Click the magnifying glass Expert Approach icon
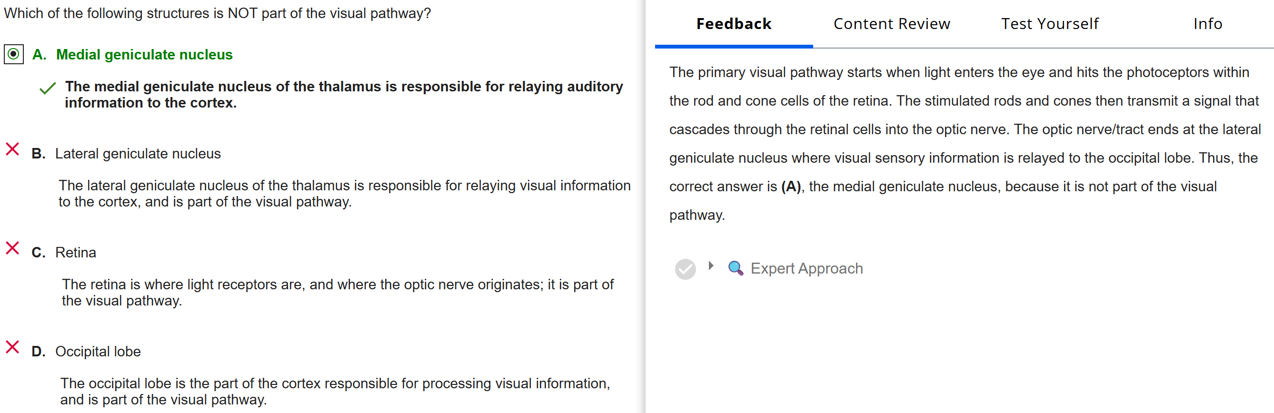 point(736,268)
